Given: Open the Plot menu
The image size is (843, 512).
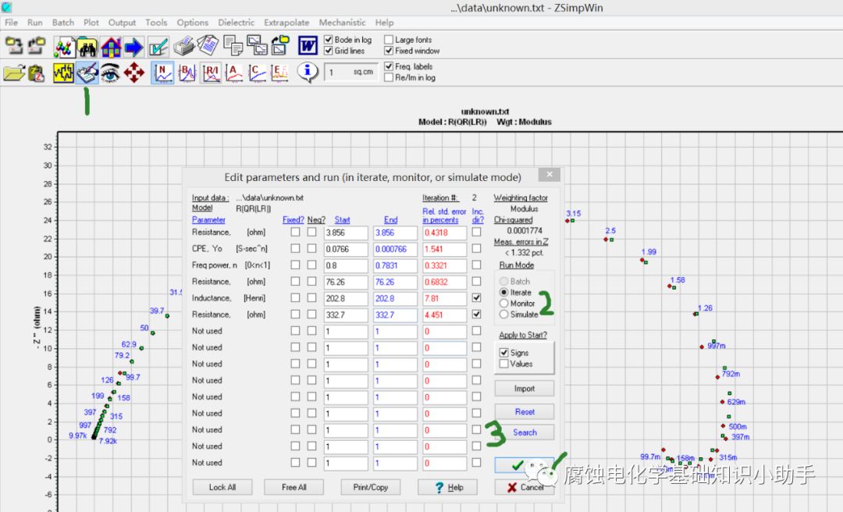Looking at the screenshot, I should pos(91,23).
